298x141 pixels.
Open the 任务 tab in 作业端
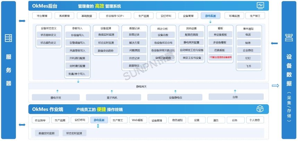point(236,120)
